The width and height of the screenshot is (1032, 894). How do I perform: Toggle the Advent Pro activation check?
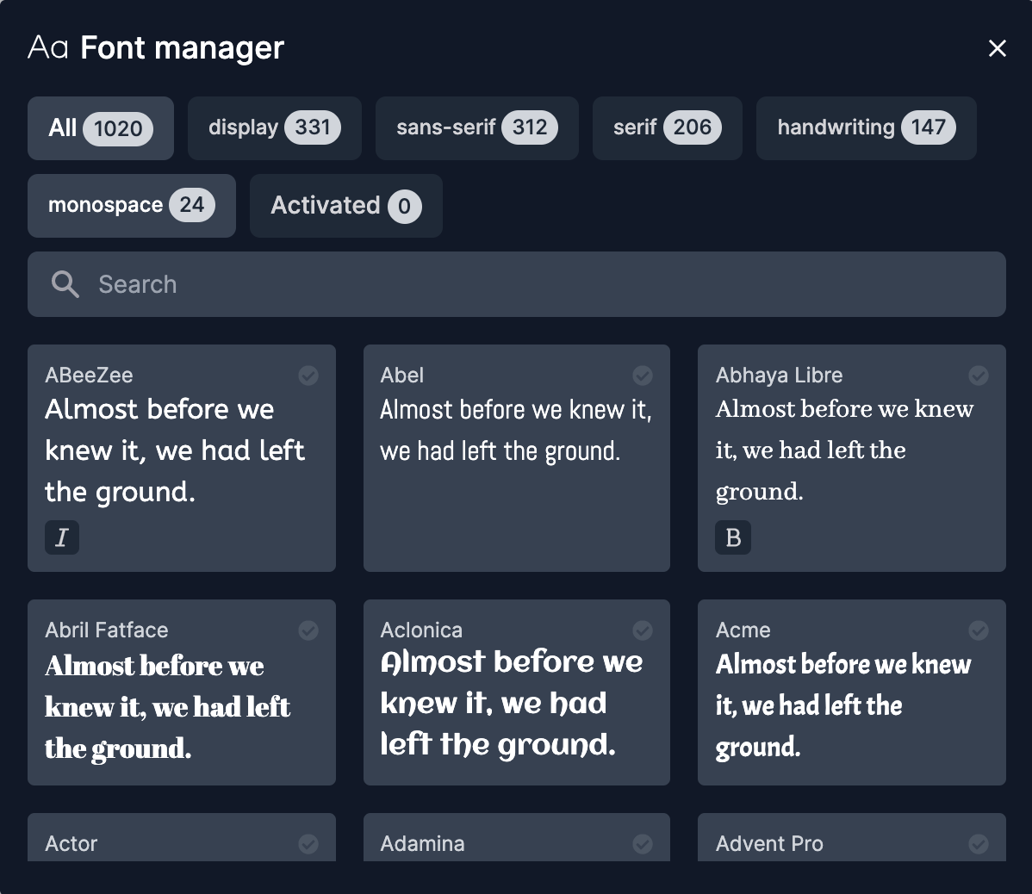point(979,844)
